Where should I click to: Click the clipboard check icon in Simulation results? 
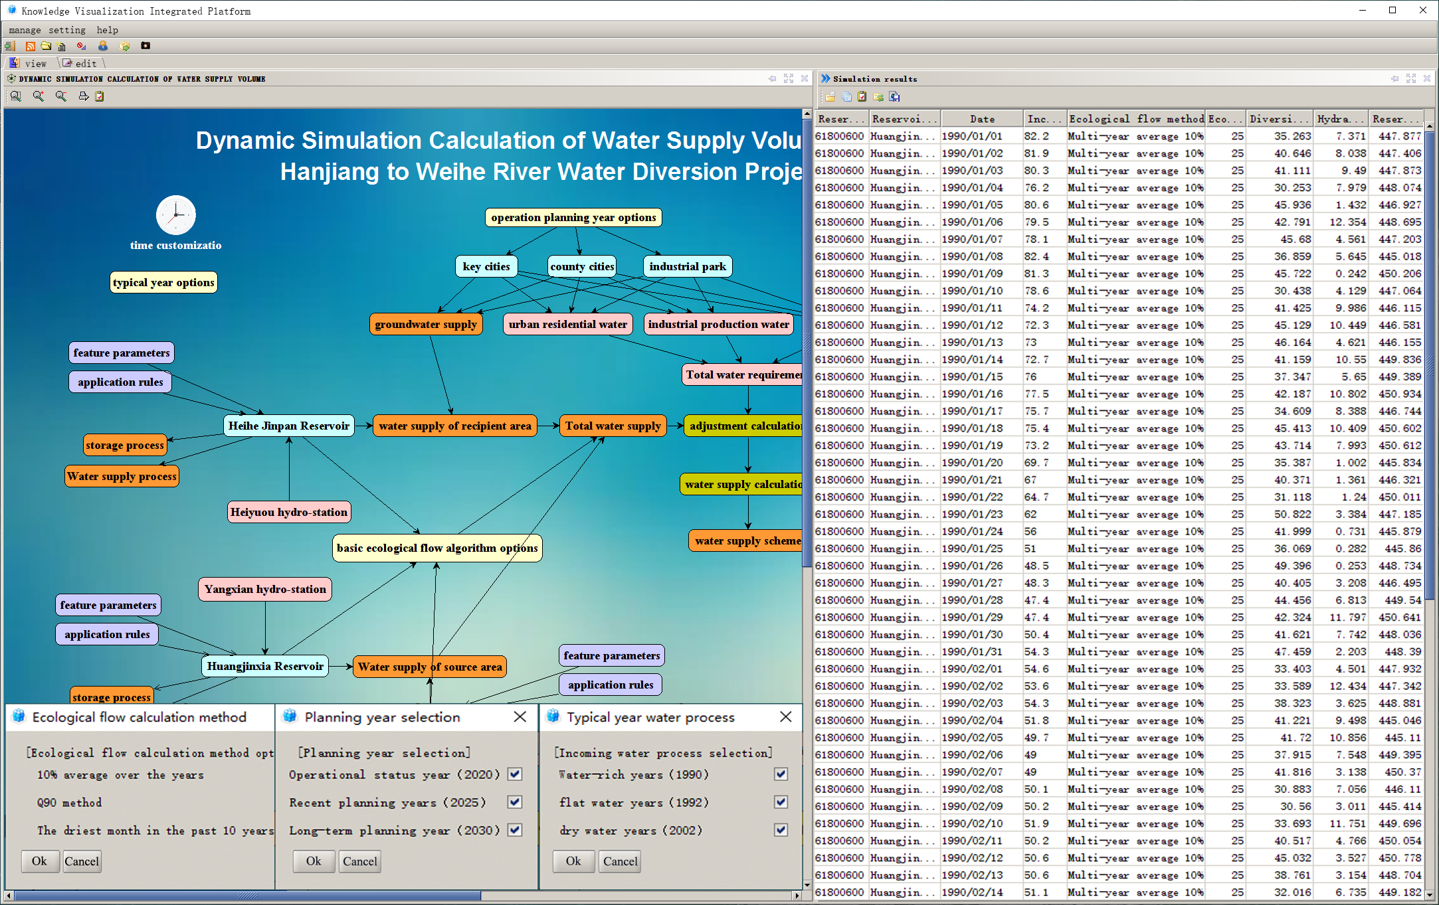point(862,97)
